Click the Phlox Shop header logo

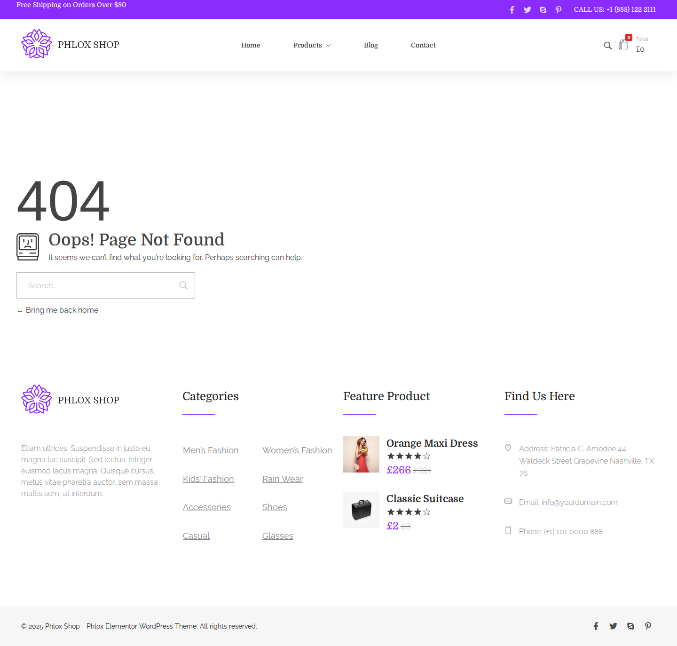(x=71, y=44)
